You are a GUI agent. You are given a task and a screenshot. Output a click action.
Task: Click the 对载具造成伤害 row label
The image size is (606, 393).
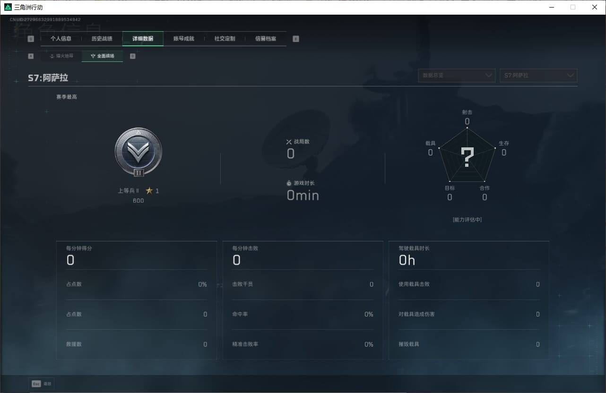(x=417, y=314)
